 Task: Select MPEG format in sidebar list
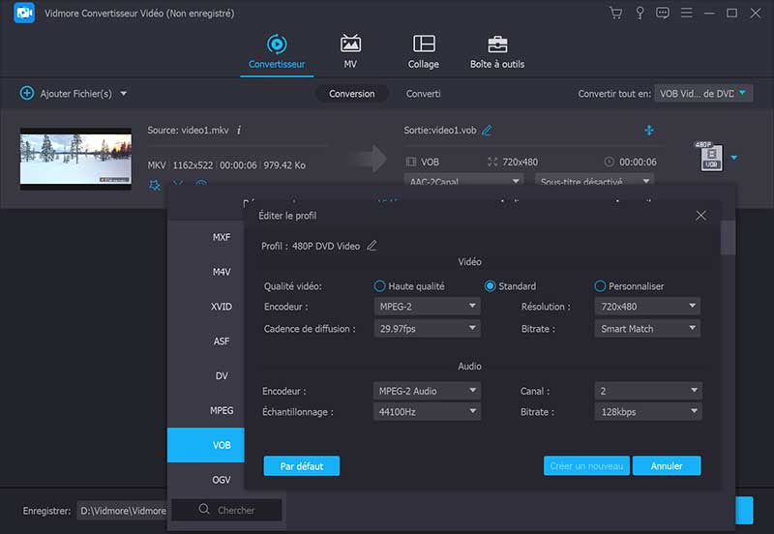(x=222, y=410)
